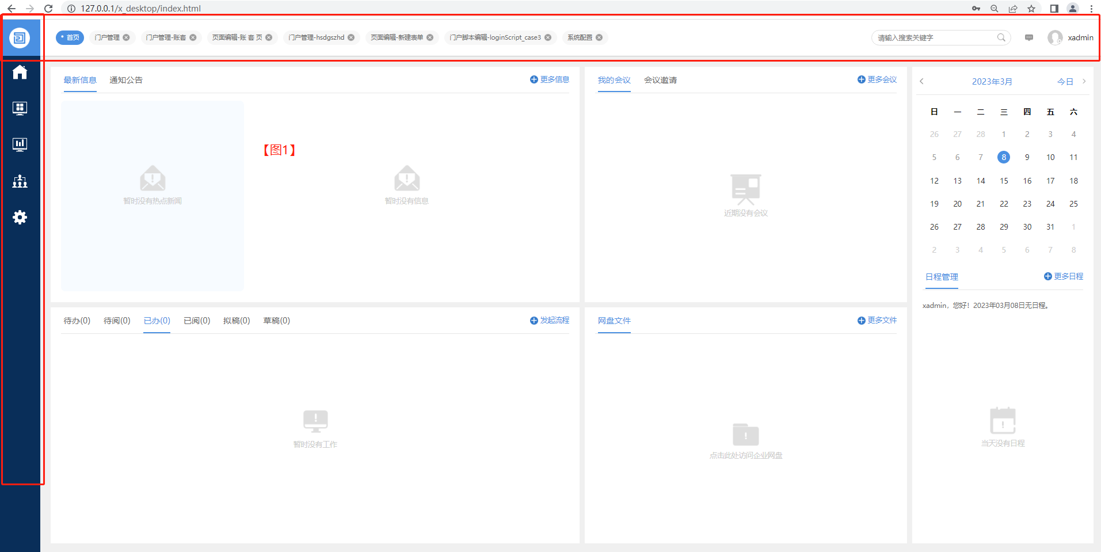Click the password key icon in address bar

(976, 9)
